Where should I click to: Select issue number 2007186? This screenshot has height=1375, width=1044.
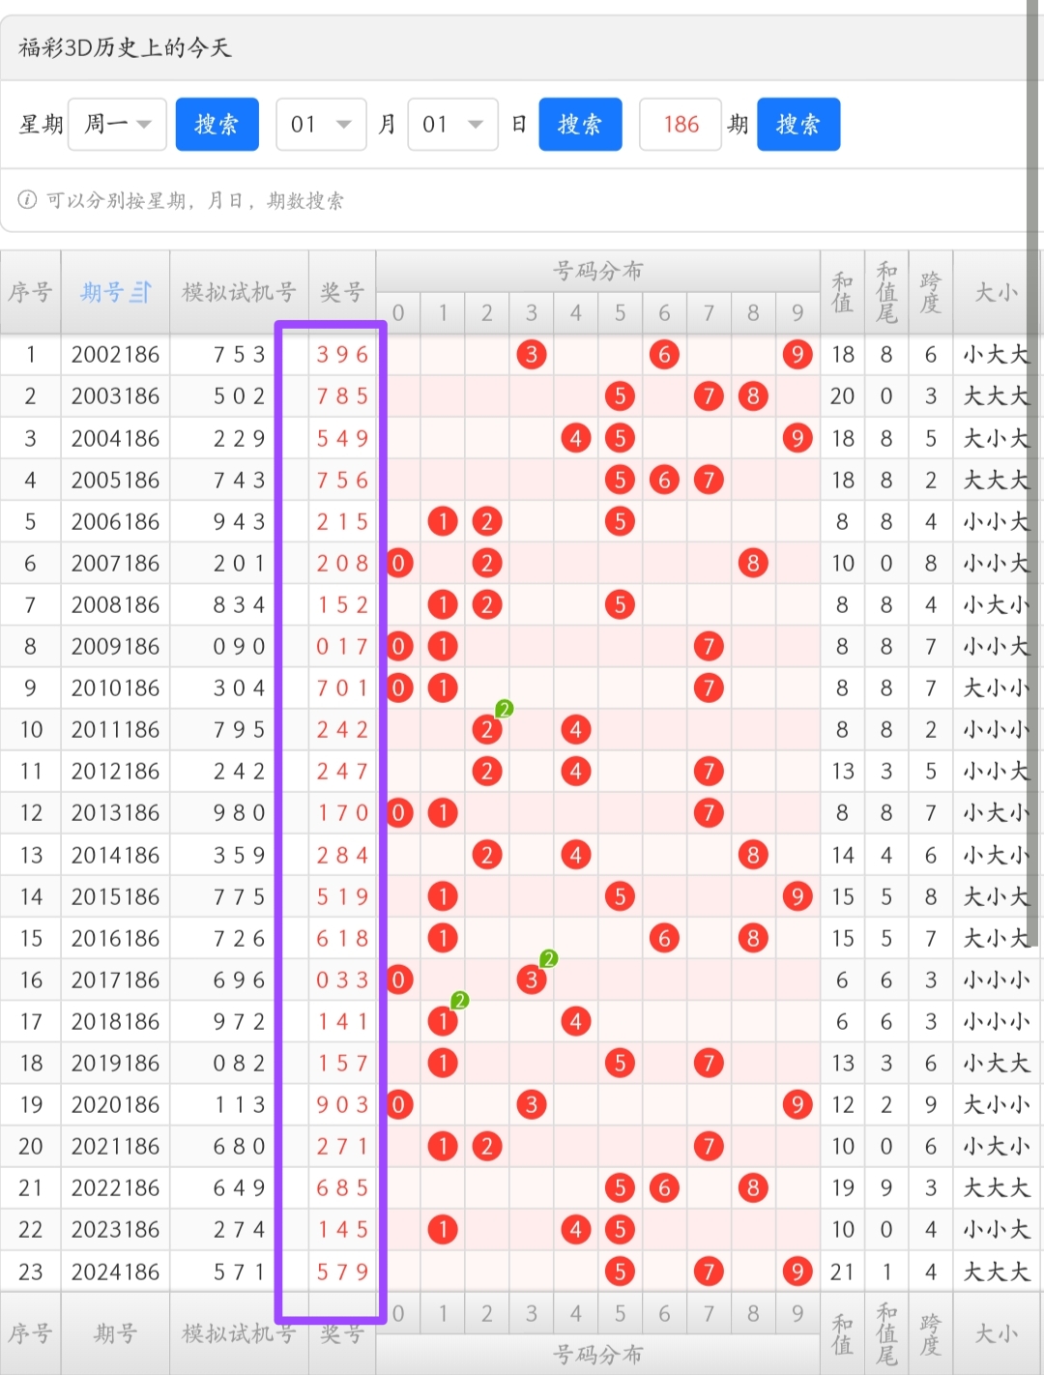tap(115, 564)
